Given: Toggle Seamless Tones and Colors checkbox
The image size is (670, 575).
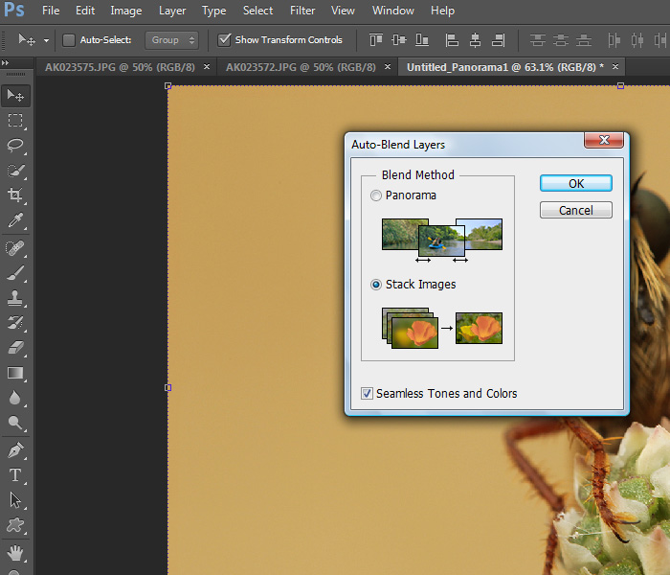Looking at the screenshot, I should coord(368,394).
